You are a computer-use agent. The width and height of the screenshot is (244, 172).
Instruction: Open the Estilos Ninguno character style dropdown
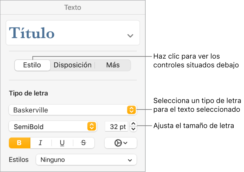[x=86, y=160]
